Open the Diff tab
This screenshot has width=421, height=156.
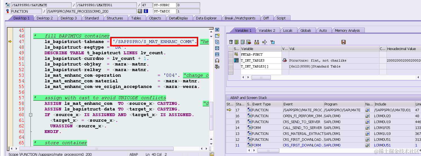(266, 18)
